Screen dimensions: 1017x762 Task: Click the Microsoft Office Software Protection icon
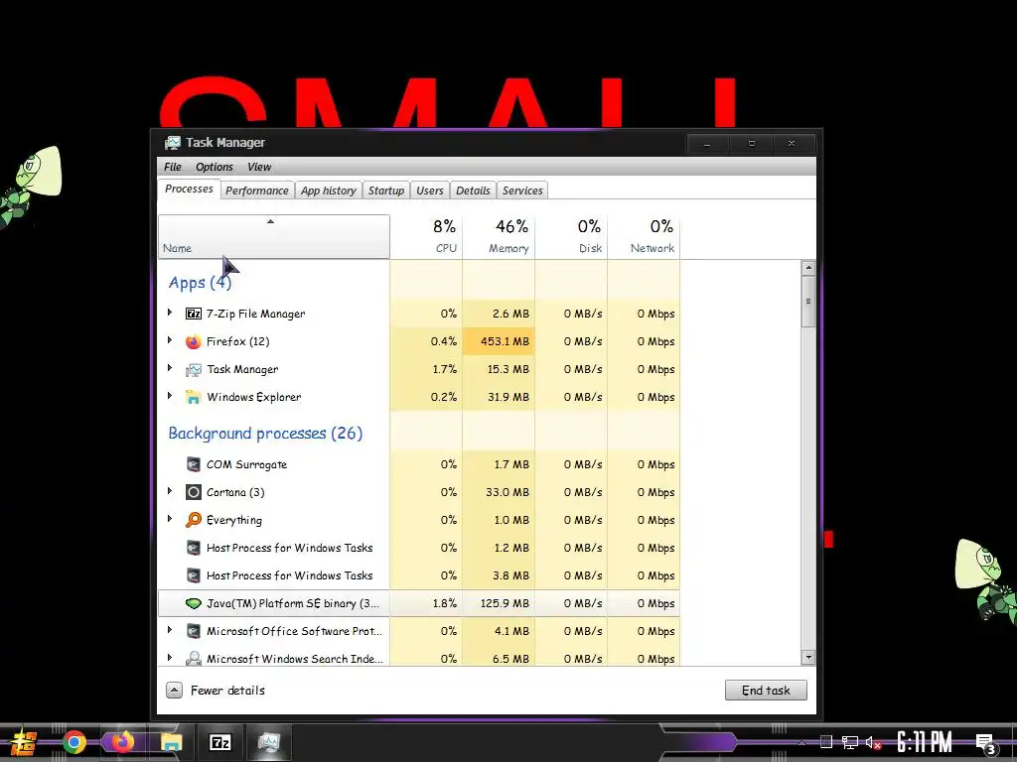[194, 631]
